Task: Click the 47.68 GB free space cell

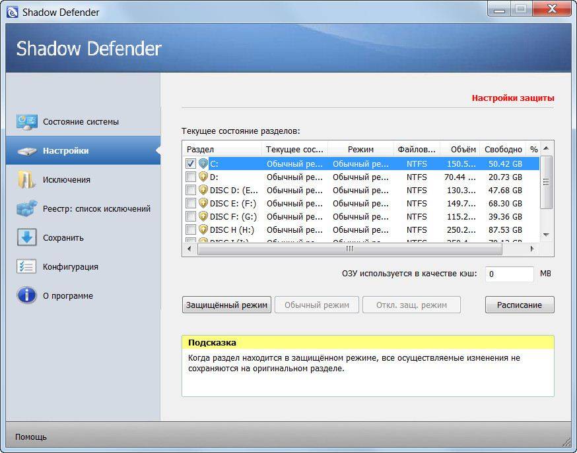Action: [505, 191]
